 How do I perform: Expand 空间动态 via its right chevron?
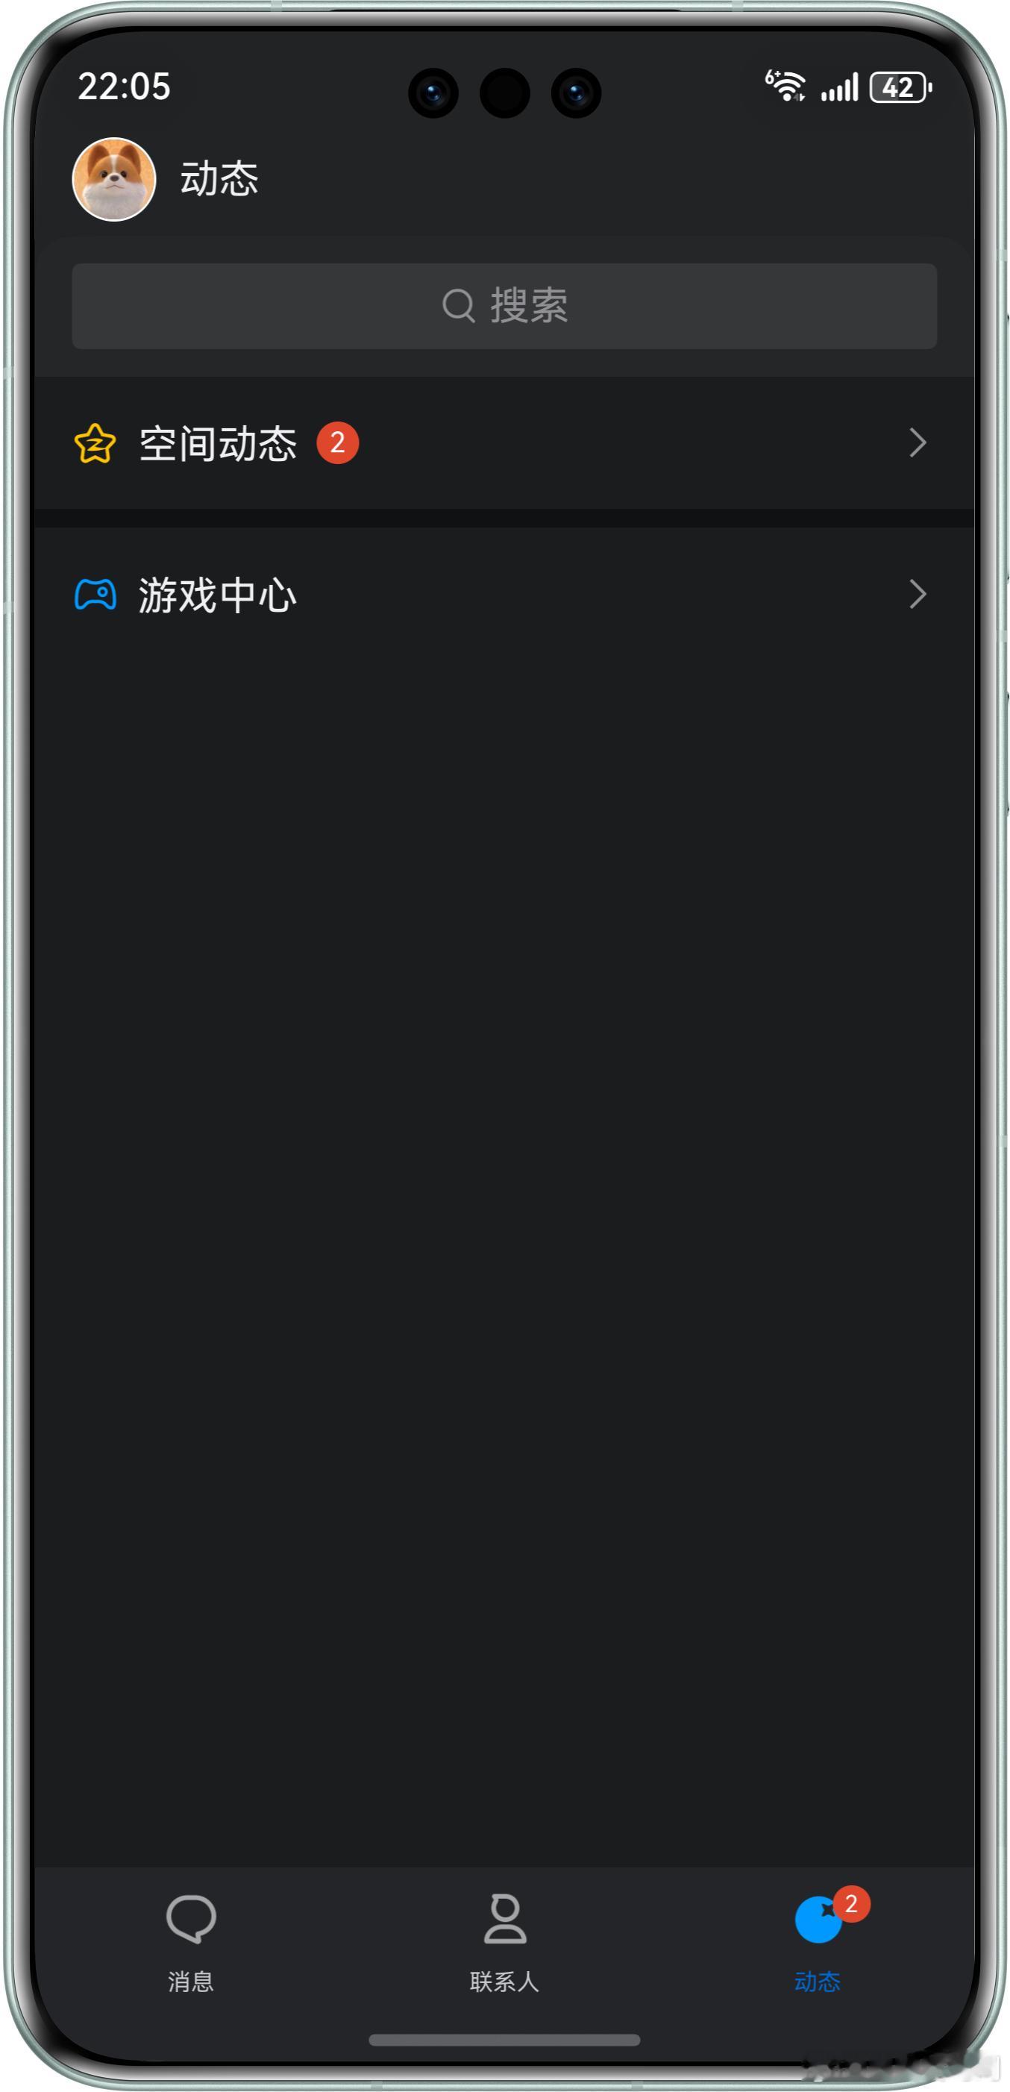pos(918,442)
